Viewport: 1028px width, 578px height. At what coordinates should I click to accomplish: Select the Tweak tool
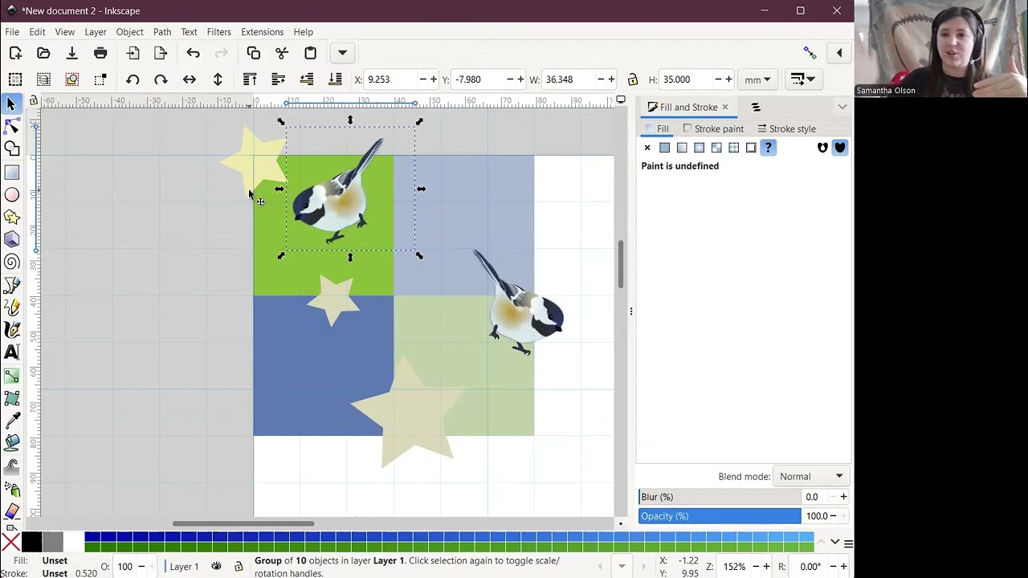tap(11, 466)
